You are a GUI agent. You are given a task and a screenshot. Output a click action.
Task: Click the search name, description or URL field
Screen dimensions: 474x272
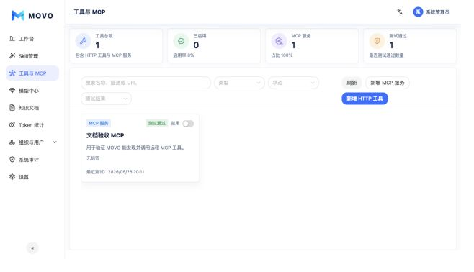[146, 83]
